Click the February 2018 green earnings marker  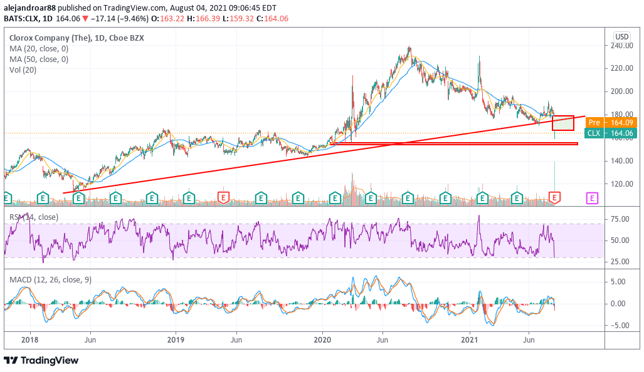(43, 198)
